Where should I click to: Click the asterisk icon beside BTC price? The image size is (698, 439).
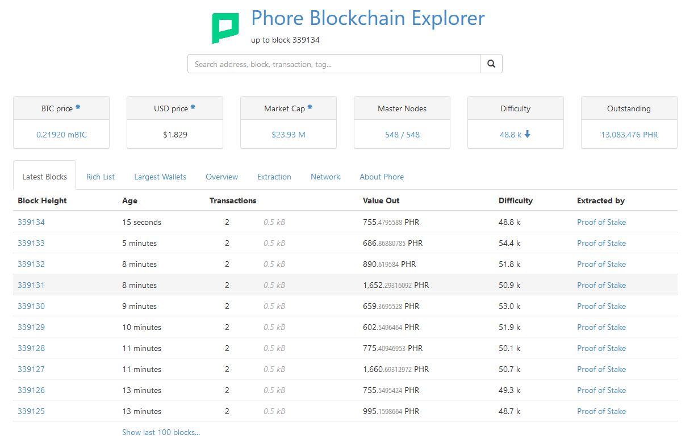pyautogui.click(x=78, y=107)
